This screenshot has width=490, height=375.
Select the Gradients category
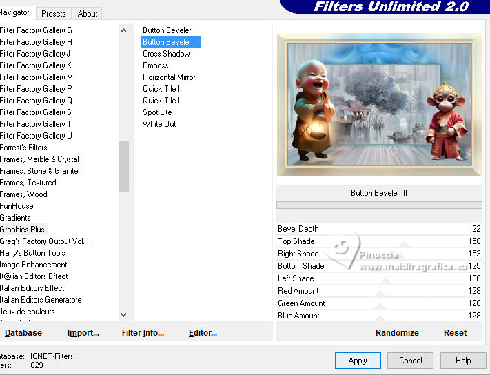[x=15, y=218]
